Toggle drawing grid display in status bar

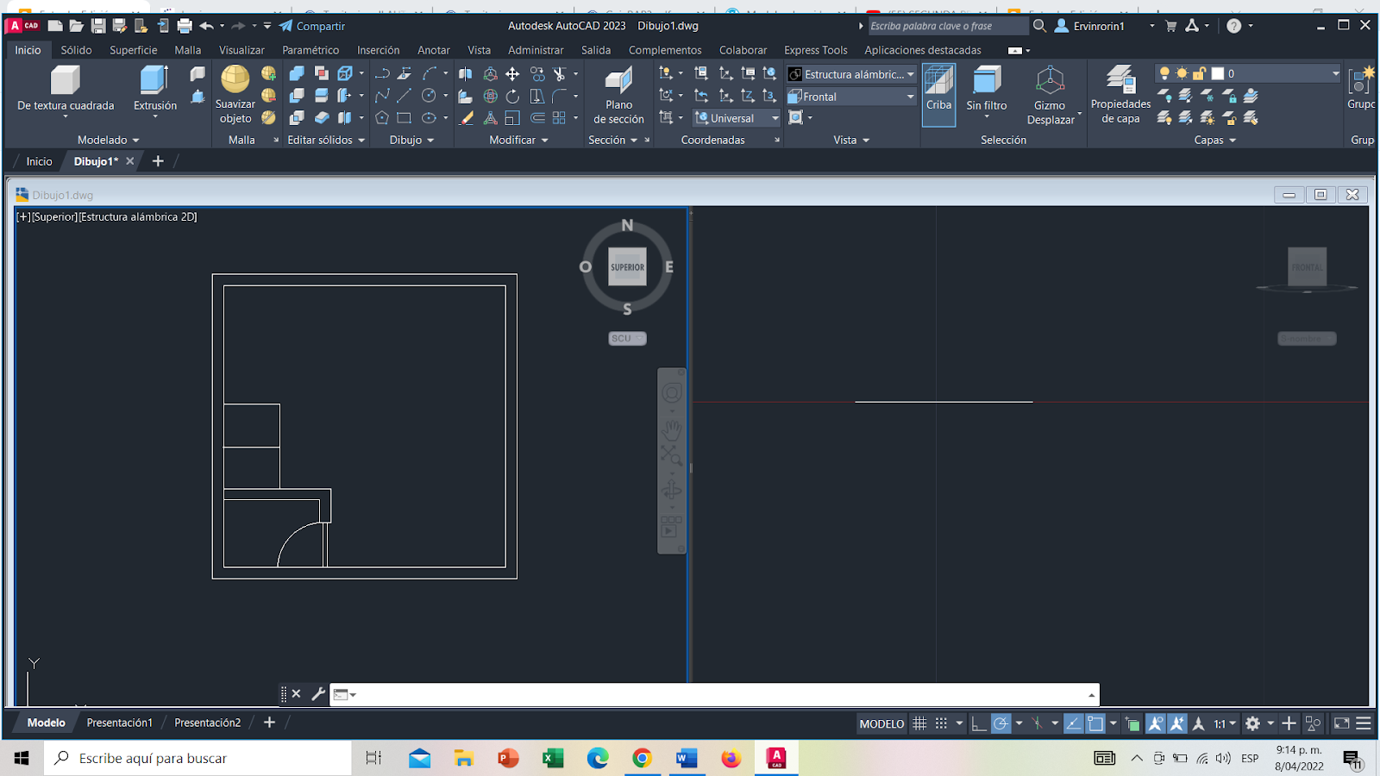click(919, 724)
